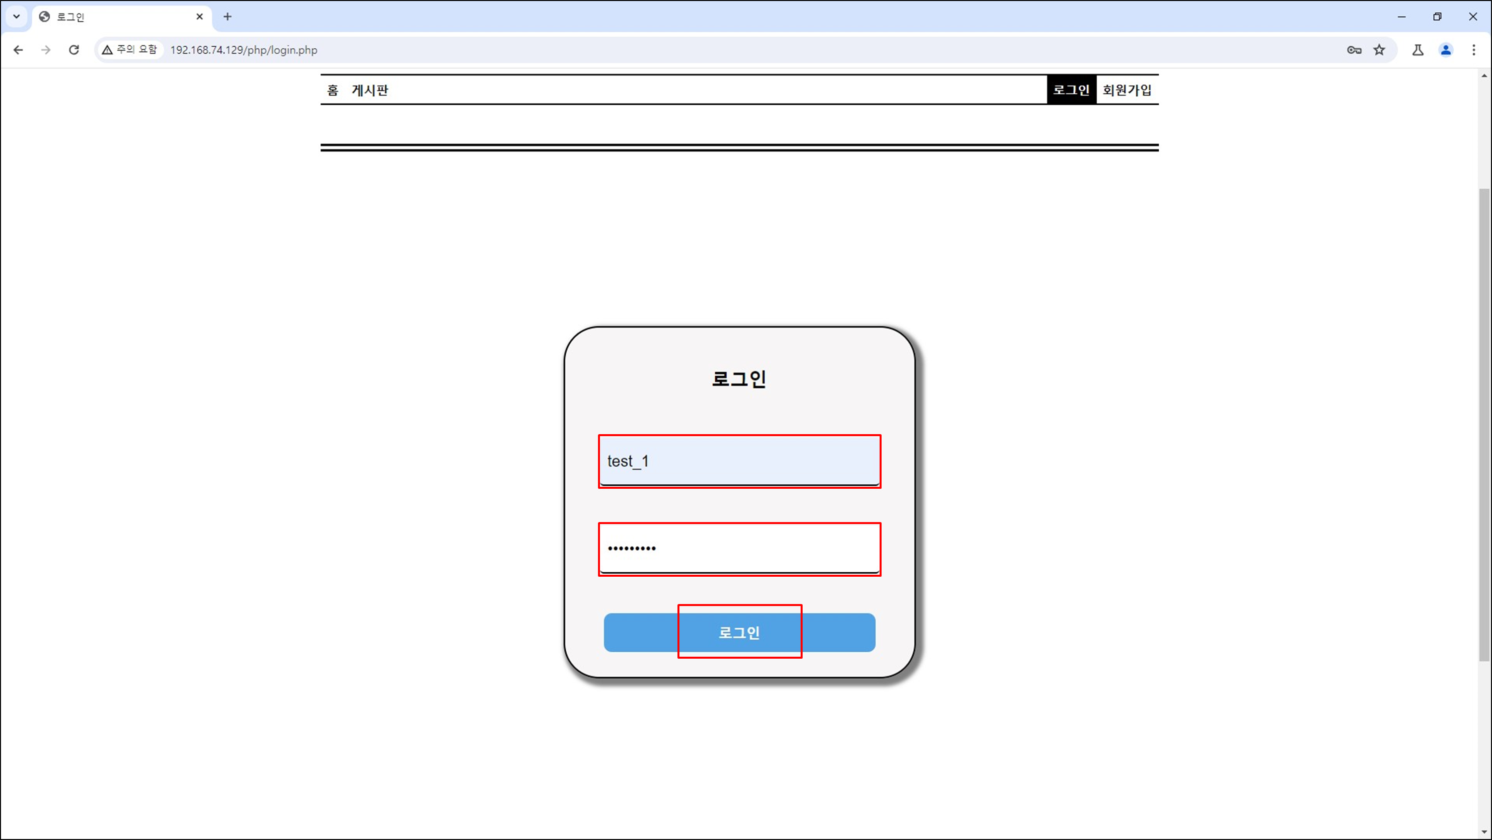Select the 로그인 browser tab
Image resolution: width=1492 pixels, height=840 pixels.
[x=122, y=17]
